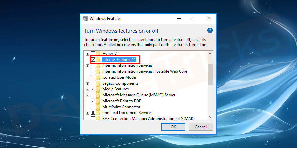
Task: Select Microsoft Message Queue (MSMQ) Server label
Action: [139, 95]
